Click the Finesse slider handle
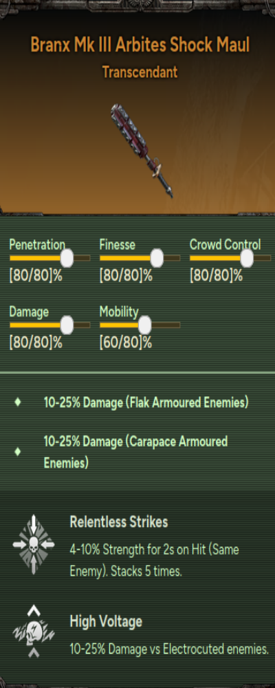Viewport: 275px width, 688px height. [x=157, y=258]
